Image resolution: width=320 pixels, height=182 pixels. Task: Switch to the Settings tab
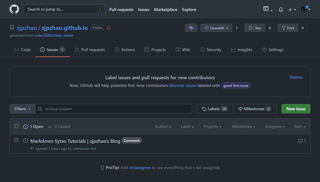(x=273, y=50)
